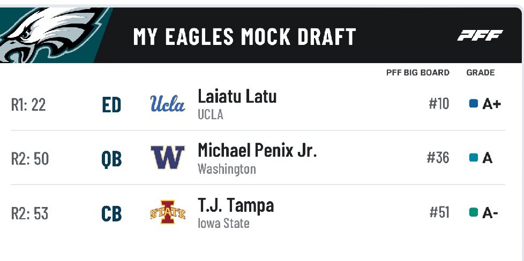Image resolution: width=524 pixels, height=261 pixels.
Task: Click the PFF logo in the header
Action: pyautogui.click(x=480, y=36)
